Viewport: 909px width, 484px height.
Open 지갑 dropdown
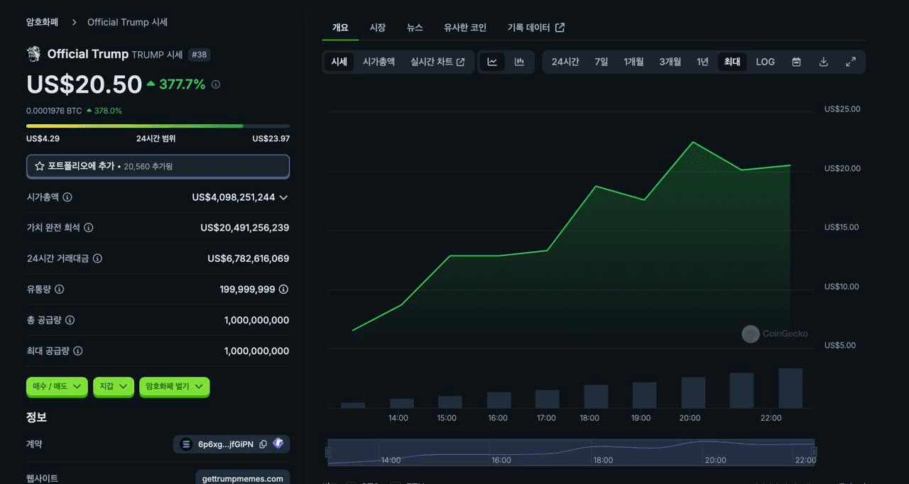coord(114,386)
